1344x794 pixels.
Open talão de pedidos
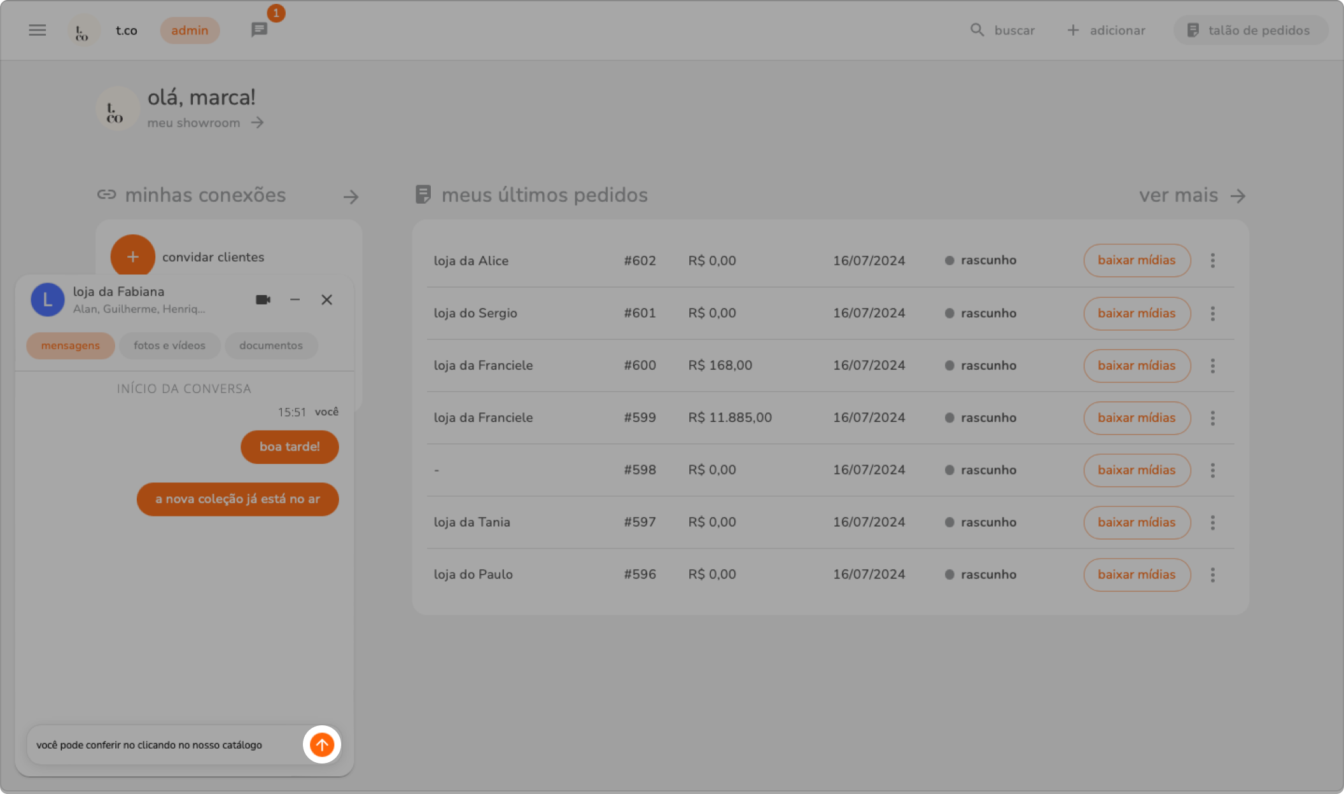pos(1250,30)
